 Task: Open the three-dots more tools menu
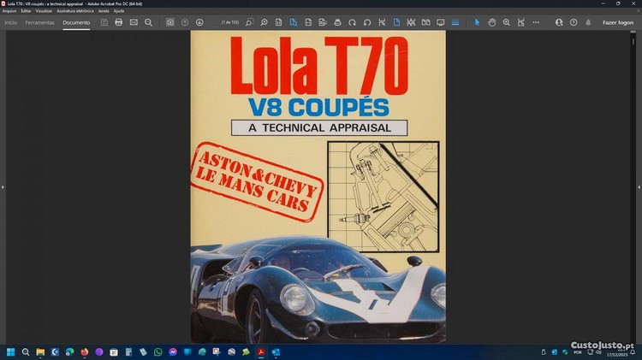(534, 22)
